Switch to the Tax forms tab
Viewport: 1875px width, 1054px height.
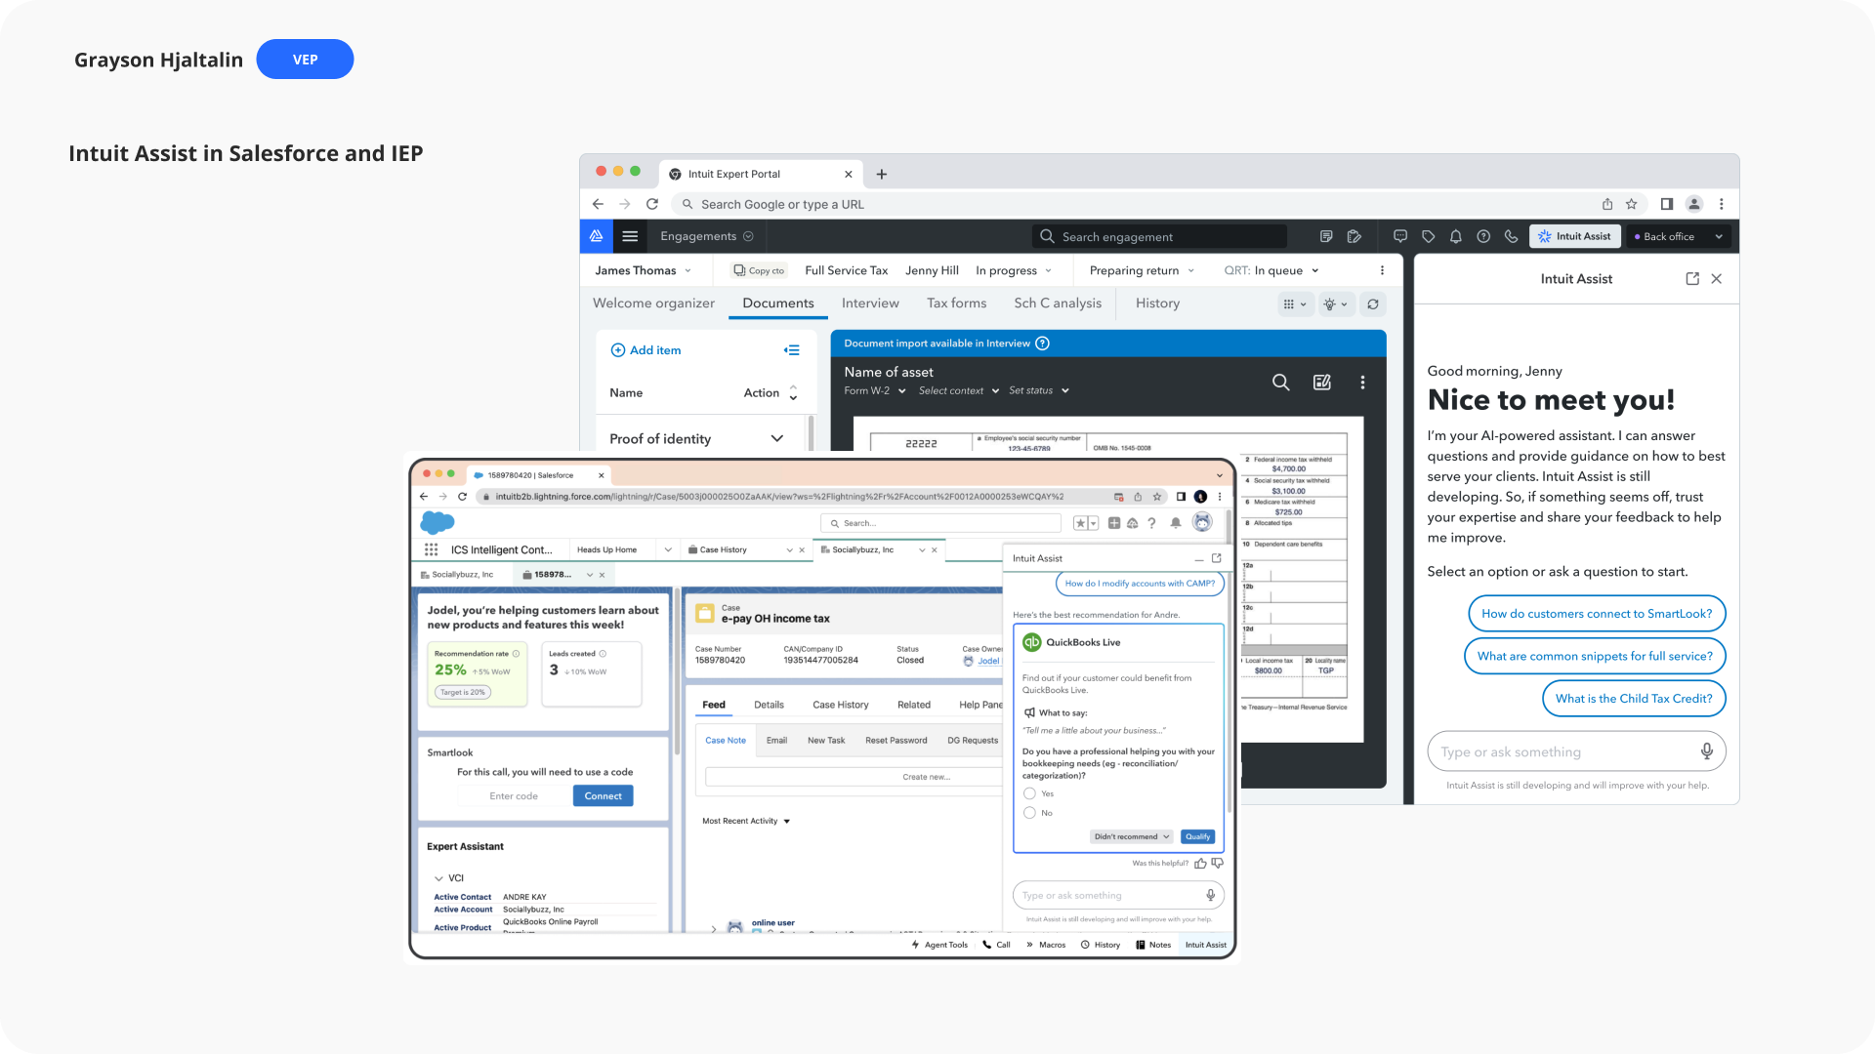pos(956,304)
